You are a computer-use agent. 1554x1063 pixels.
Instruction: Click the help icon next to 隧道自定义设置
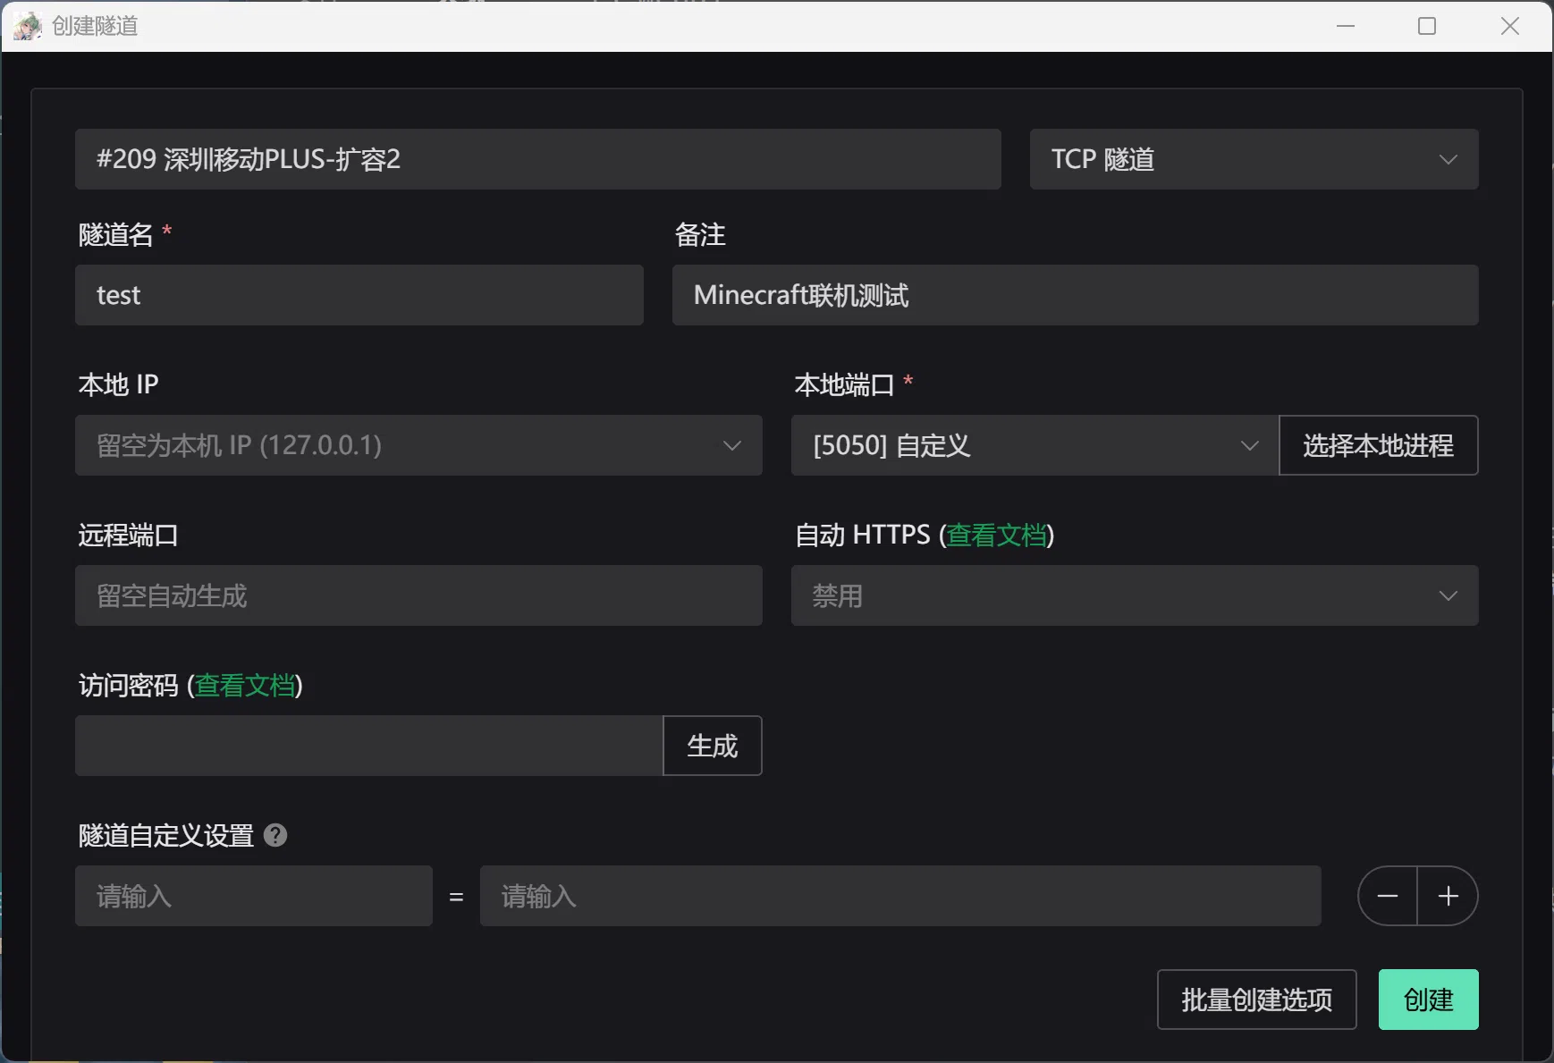(x=277, y=835)
